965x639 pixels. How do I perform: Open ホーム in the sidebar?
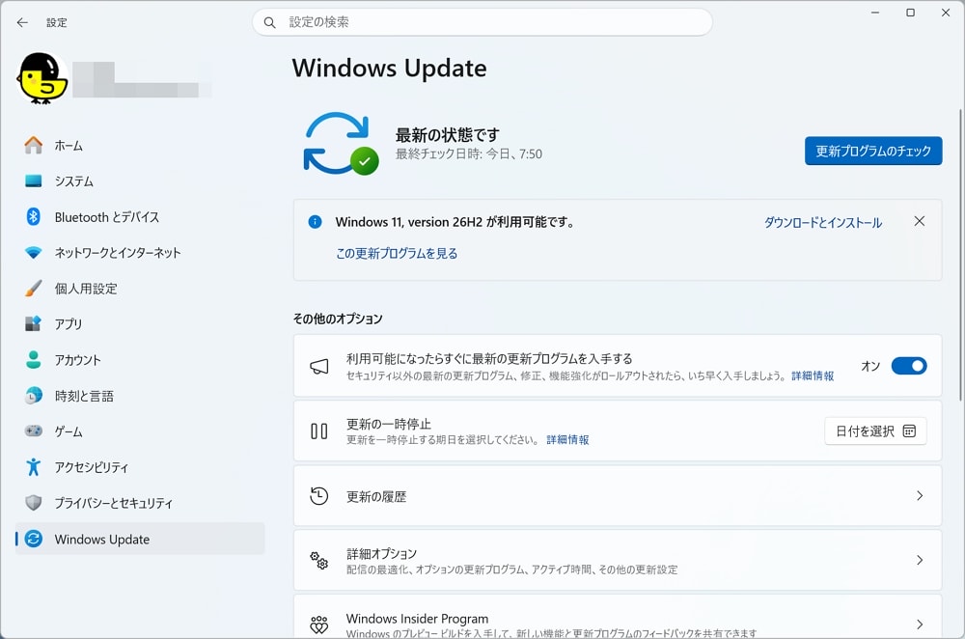point(140,146)
